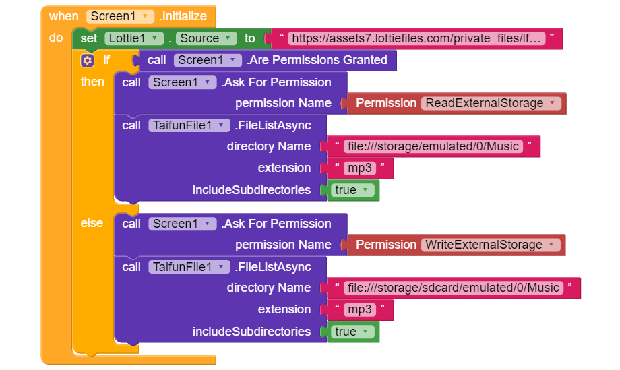
Task: Open Screen1 dropdown in the else Ask For Permission block
Action: click(182, 224)
